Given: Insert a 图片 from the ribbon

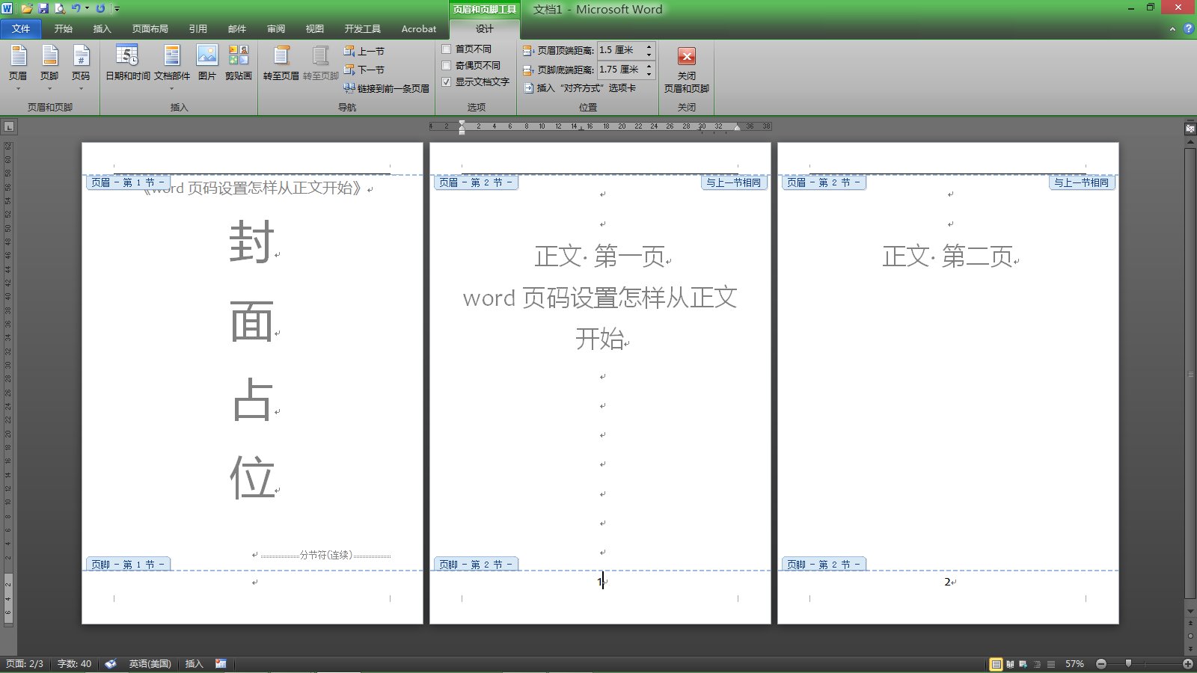Looking at the screenshot, I should tap(206, 66).
